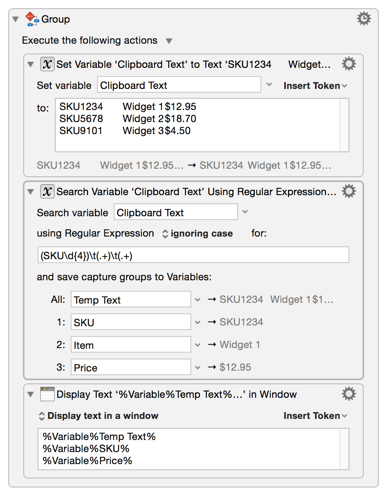
Task: Click the Display Text window icon
Action: coord(47,394)
